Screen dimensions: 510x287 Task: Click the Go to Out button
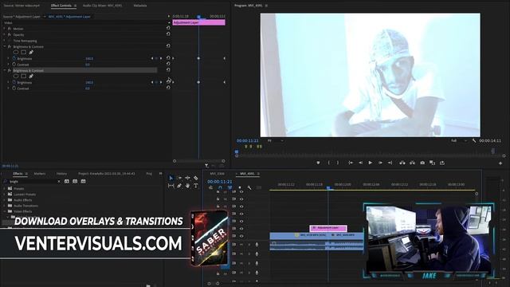click(390, 163)
